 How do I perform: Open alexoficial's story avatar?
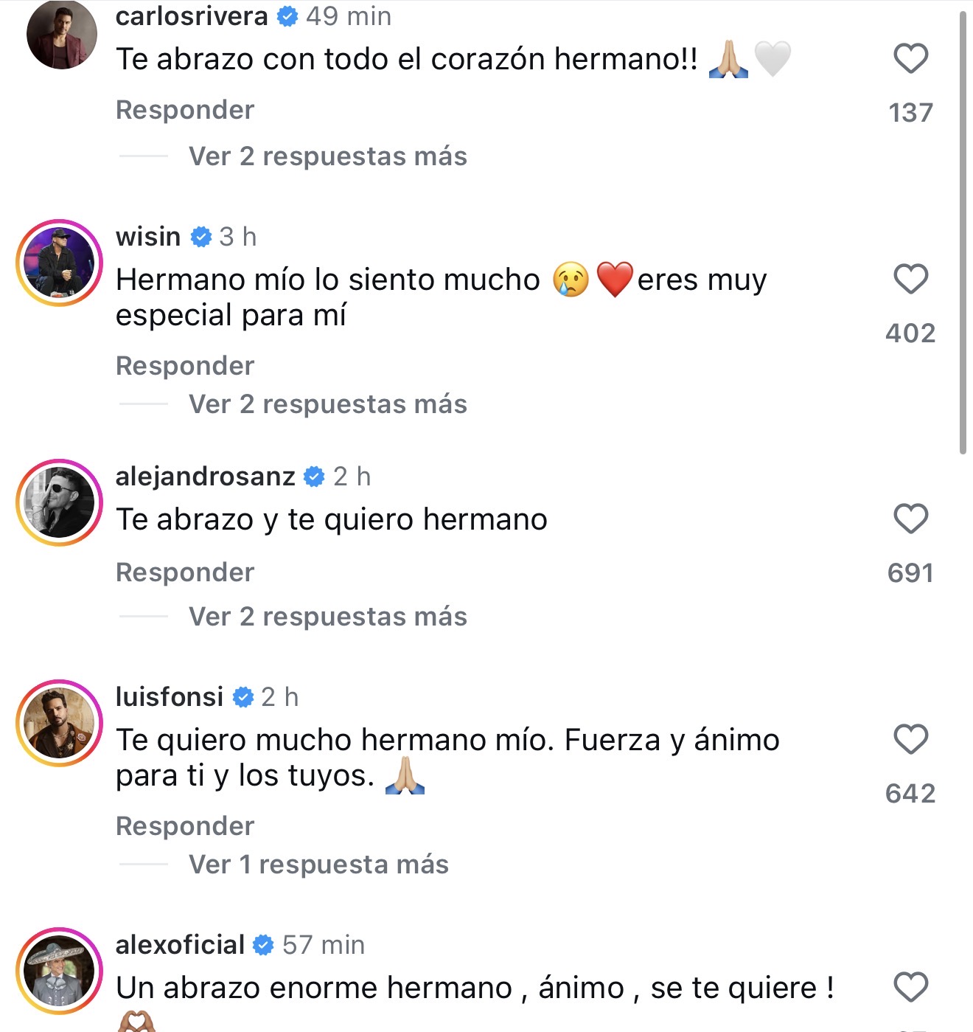coord(60,971)
